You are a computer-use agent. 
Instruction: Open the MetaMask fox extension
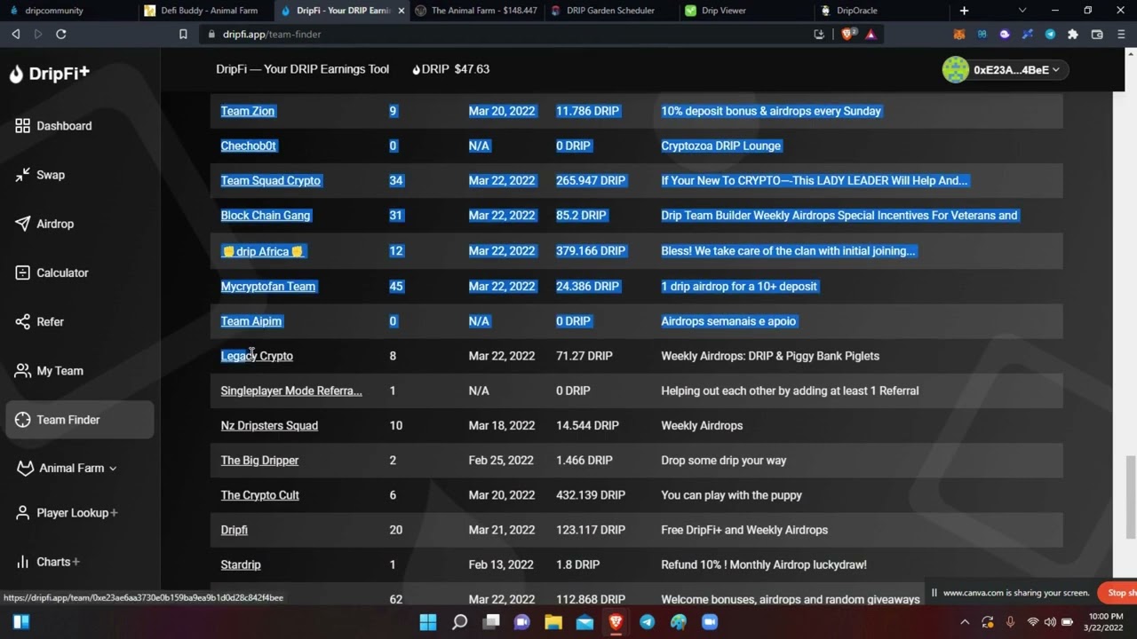pyautogui.click(x=959, y=35)
